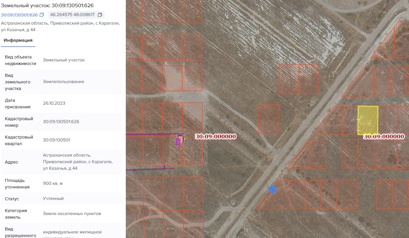
Task: Click the blue location pin on the map
Action: (272, 190)
